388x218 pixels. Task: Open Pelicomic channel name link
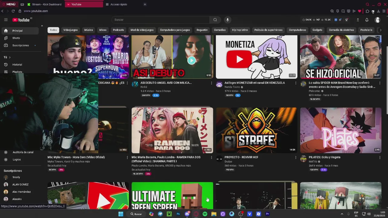[x=315, y=91]
